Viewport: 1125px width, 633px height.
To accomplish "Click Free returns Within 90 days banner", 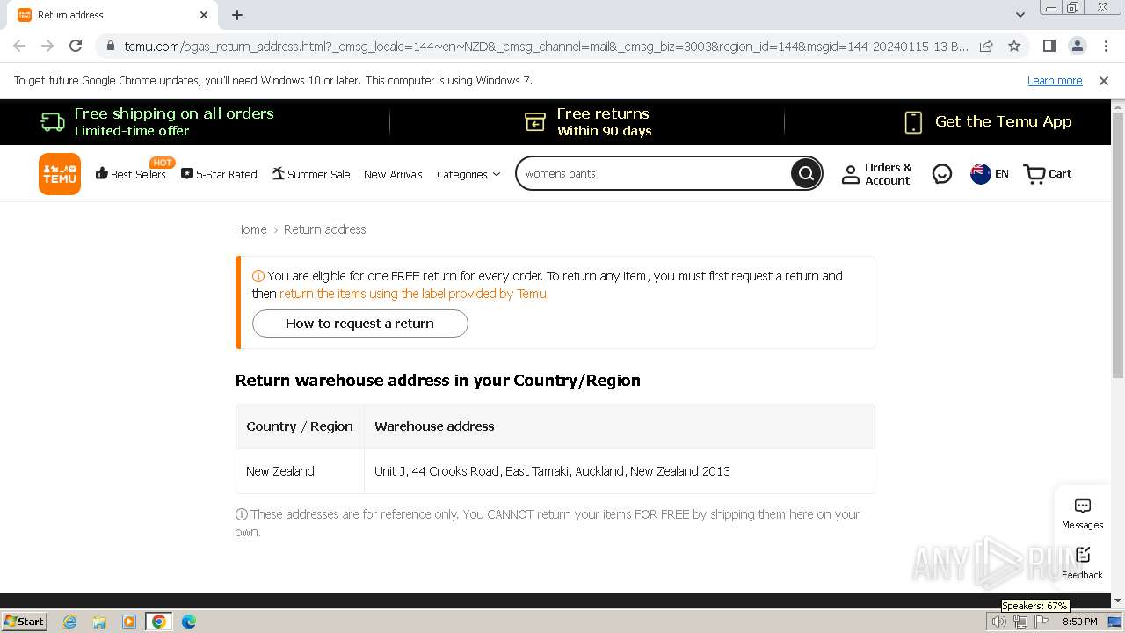I will click(587, 121).
